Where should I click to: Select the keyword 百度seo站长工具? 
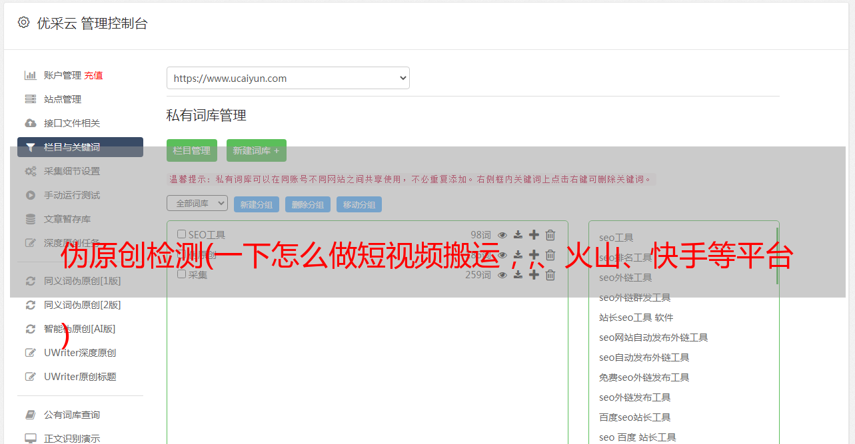coord(635,417)
